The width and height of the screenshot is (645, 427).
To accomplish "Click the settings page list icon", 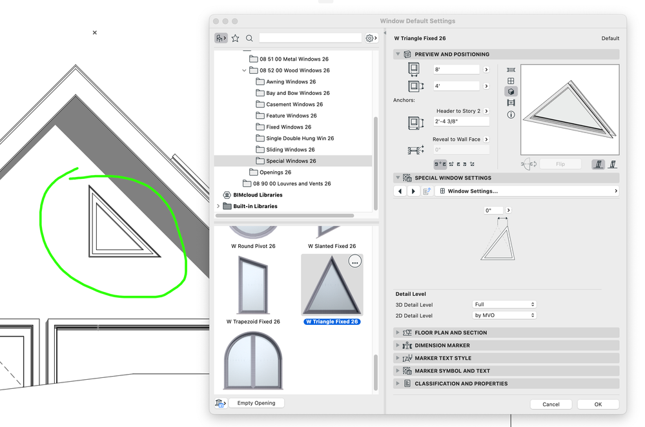I will pyautogui.click(x=427, y=191).
